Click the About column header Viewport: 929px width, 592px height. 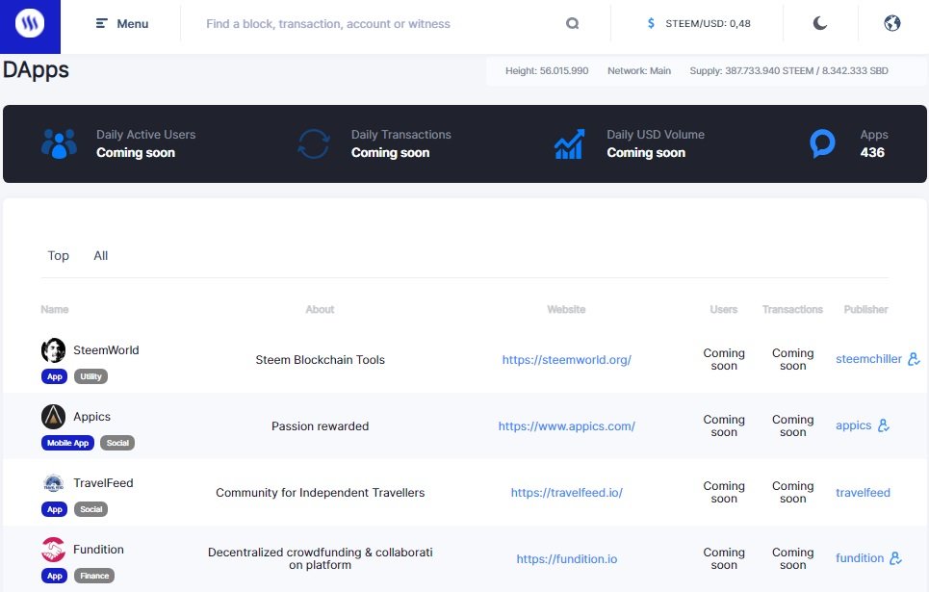(320, 309)
